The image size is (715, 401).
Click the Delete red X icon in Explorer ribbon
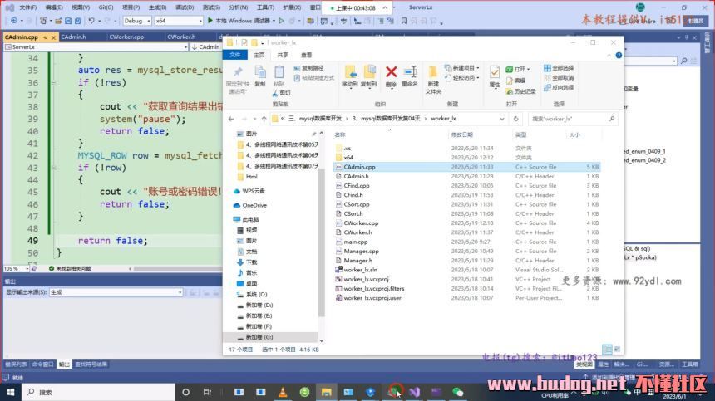click(391, 72)
